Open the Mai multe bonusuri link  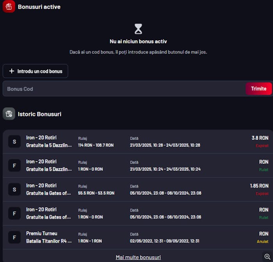point(138,257)
